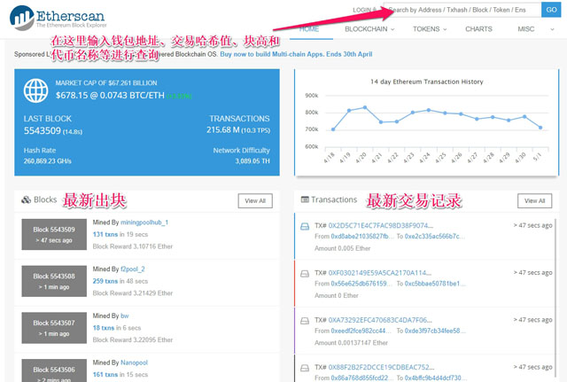
Task: Click the 5/1 data point on chart
Action: [x=540, y=128]
